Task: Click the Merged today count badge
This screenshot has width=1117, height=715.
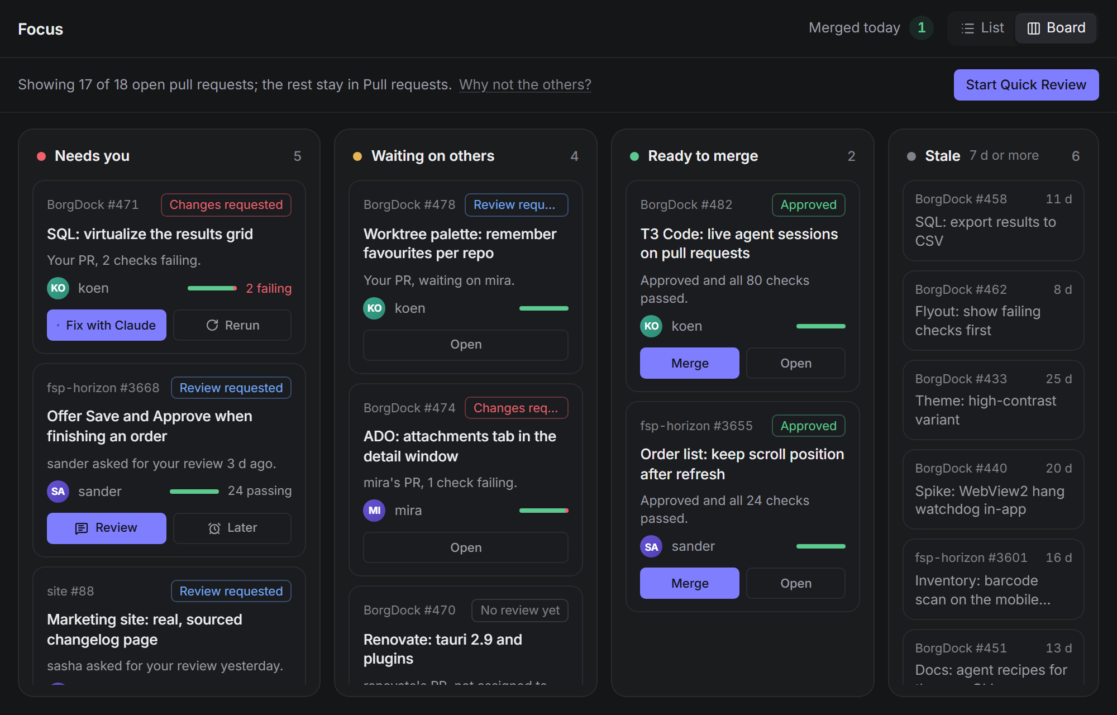Action: tap(922, 28)
